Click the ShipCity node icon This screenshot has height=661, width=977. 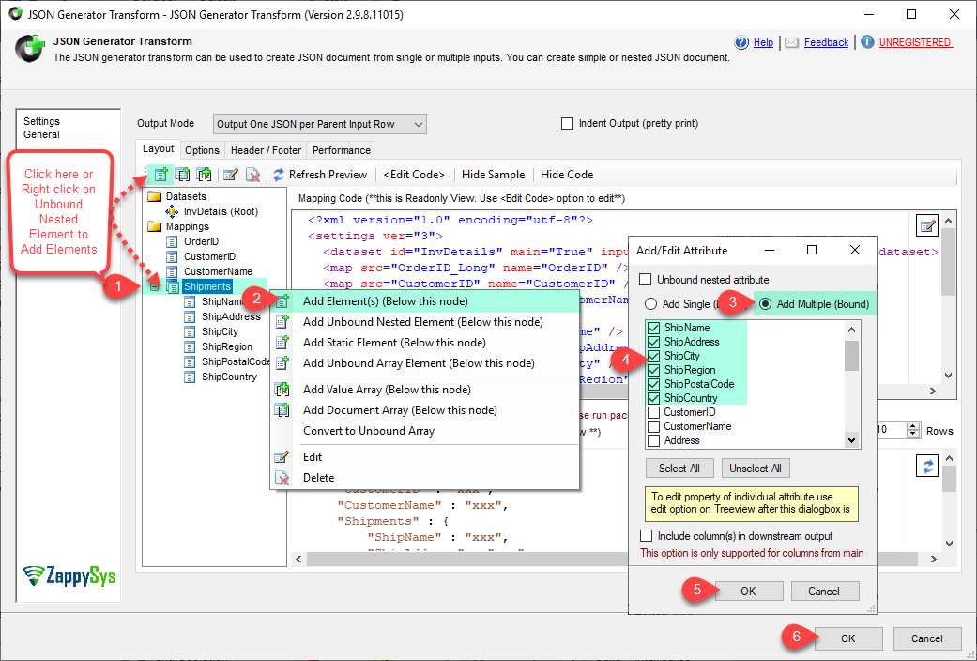point(190,331)
